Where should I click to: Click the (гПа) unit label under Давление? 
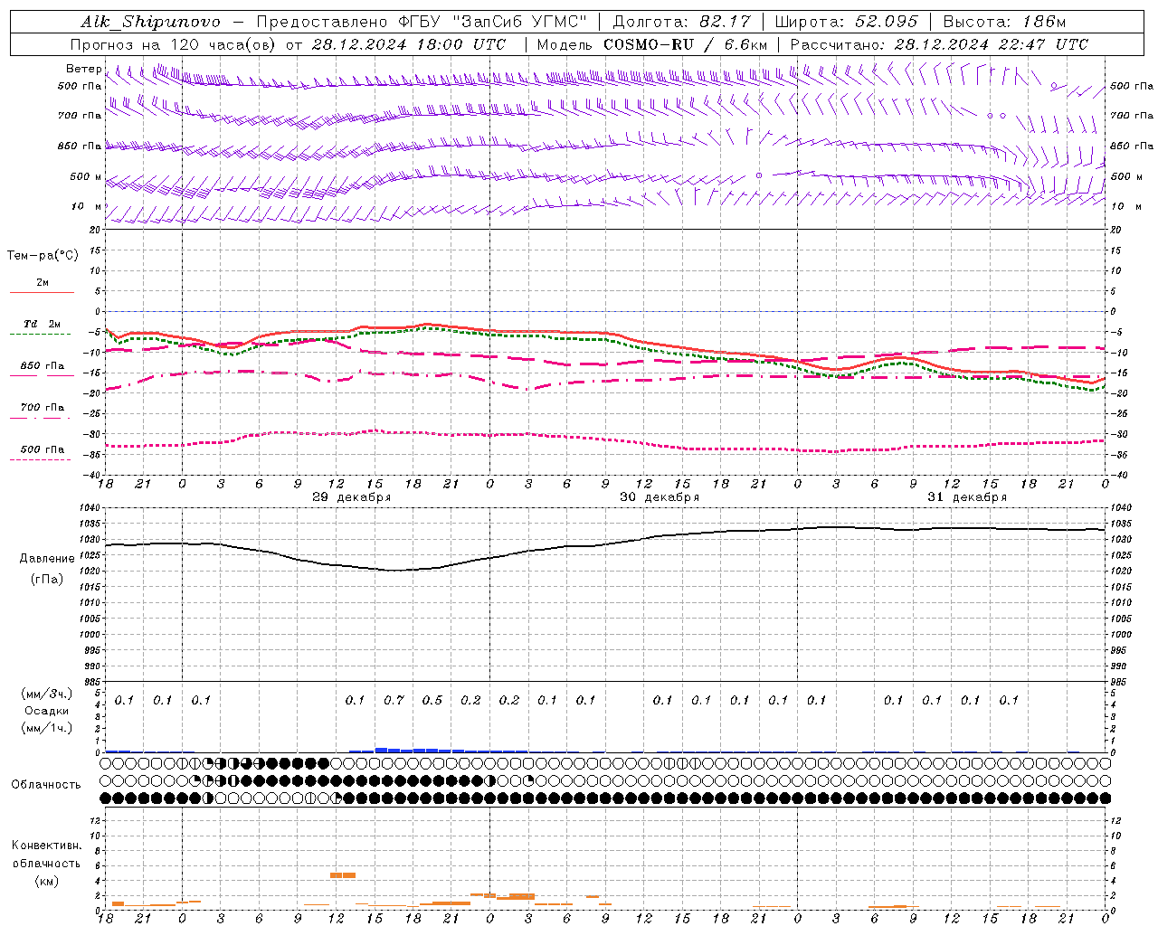[47, 580]
